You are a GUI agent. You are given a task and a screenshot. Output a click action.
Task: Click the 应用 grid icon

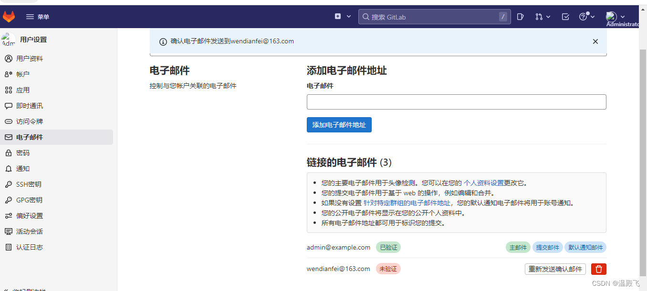coord(8,90)
